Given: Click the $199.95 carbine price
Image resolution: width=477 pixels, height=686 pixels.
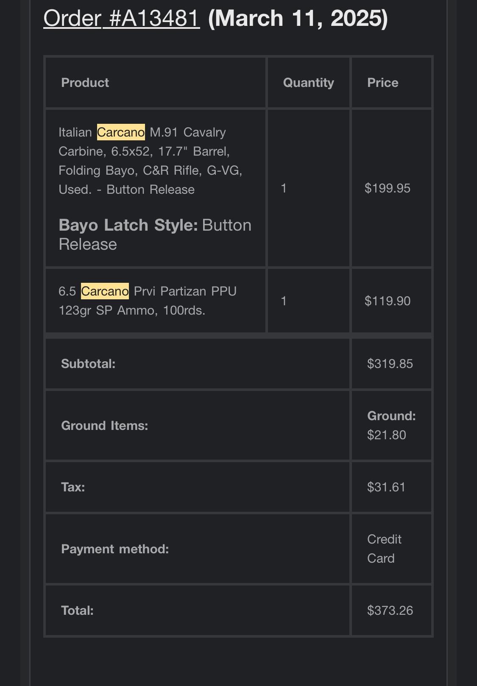Looking at the screenshot, I should 387,188.
